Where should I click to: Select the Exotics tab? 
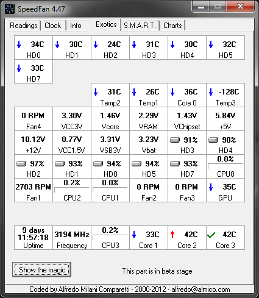click(x=106, y=24)
